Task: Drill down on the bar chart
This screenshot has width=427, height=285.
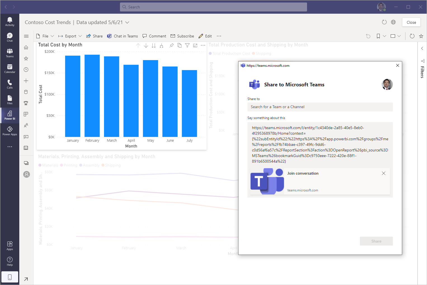Action: (x=146, y=45)
